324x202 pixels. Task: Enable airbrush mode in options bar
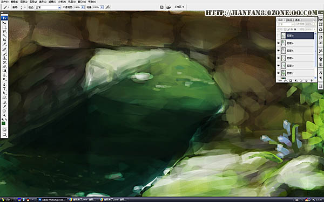tap(107, 7)
